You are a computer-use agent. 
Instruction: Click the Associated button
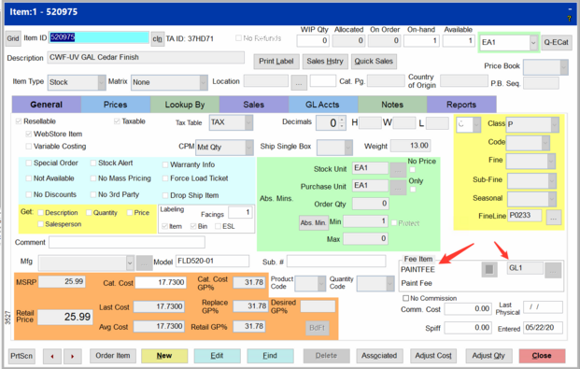pyautogui.click(x=379, y=356)
